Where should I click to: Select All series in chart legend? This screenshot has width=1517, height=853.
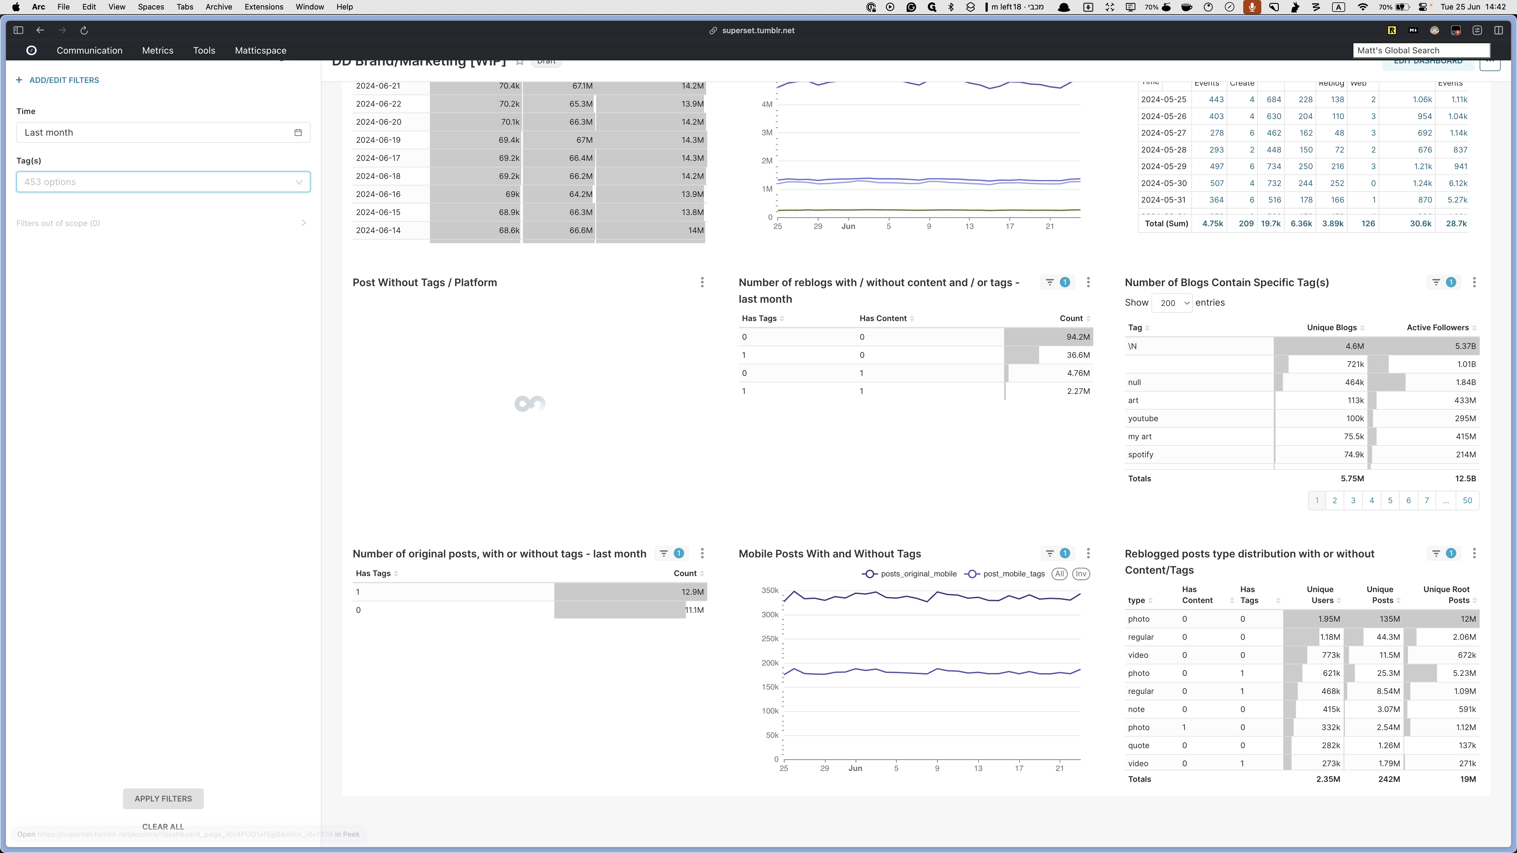(x=1060, y=574)
